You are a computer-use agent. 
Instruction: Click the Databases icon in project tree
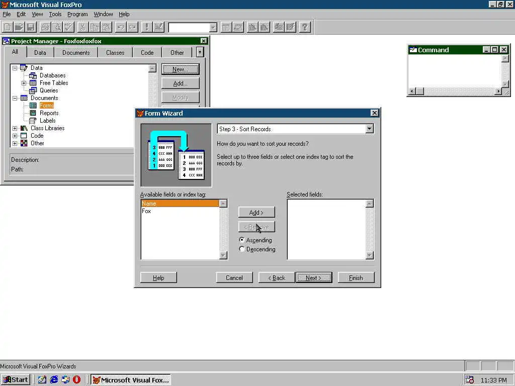pos(33,75)
